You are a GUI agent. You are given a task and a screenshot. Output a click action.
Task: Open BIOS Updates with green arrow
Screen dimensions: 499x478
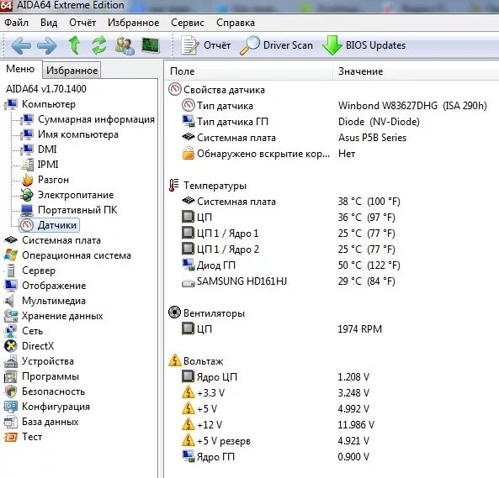click(x=364, y=45)
